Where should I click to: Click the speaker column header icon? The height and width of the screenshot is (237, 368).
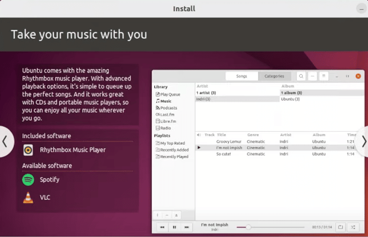(x=199, y=135)
